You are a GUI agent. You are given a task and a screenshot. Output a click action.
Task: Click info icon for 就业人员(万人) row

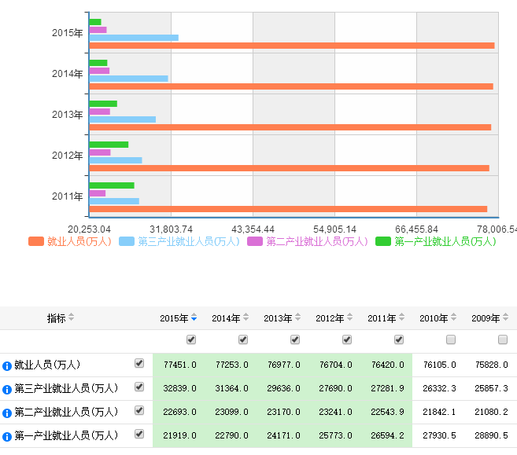click(7, 365)
